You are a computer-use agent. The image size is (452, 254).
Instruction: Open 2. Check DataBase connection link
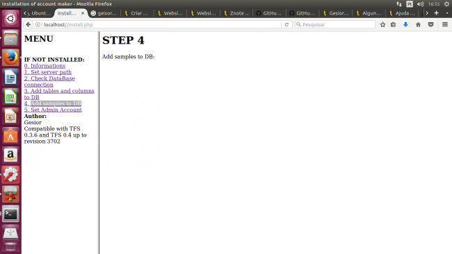49,81
